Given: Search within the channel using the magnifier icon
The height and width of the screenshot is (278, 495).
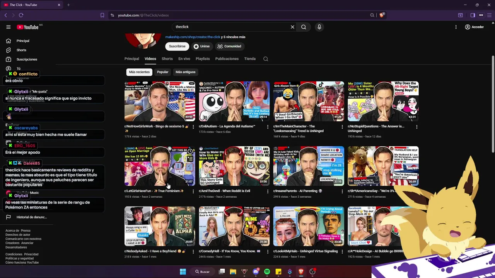Looking at the screenshot, I should (266, 59).
